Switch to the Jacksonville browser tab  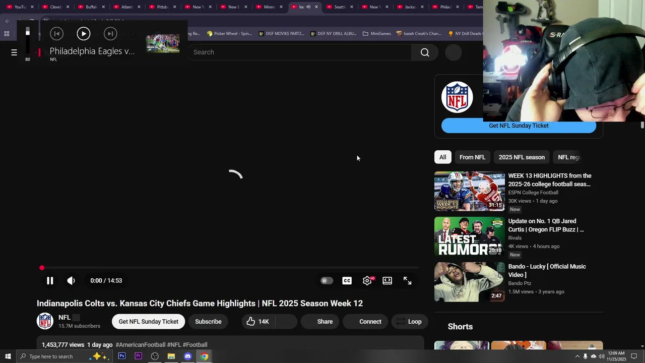pyautogui.click(x=410, y=7)
